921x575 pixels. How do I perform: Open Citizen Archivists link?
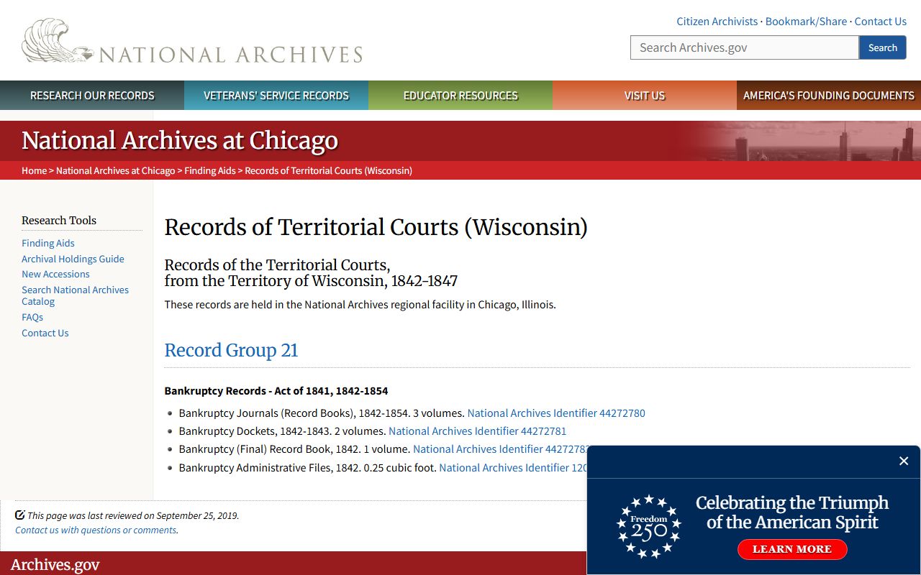(717, 22)
